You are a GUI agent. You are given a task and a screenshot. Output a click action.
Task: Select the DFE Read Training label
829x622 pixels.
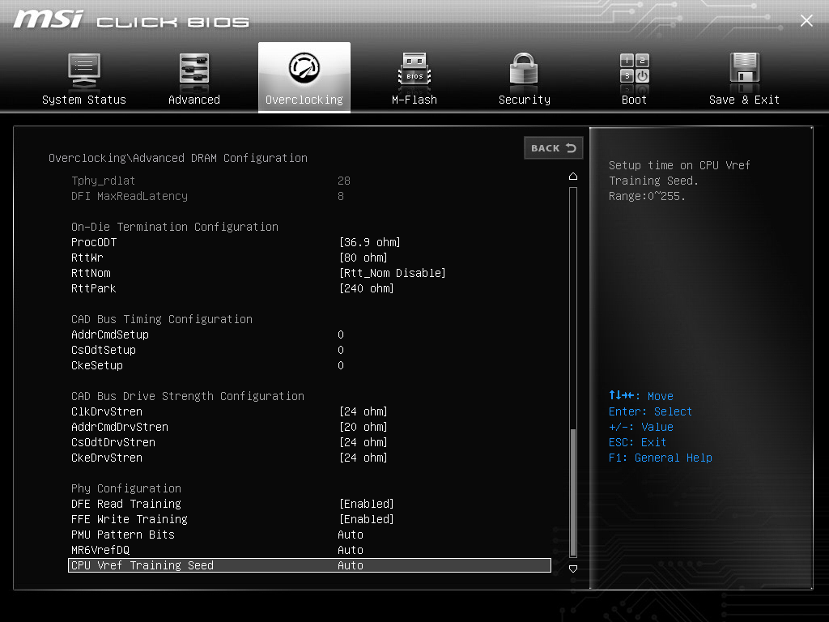pos(126,504)
